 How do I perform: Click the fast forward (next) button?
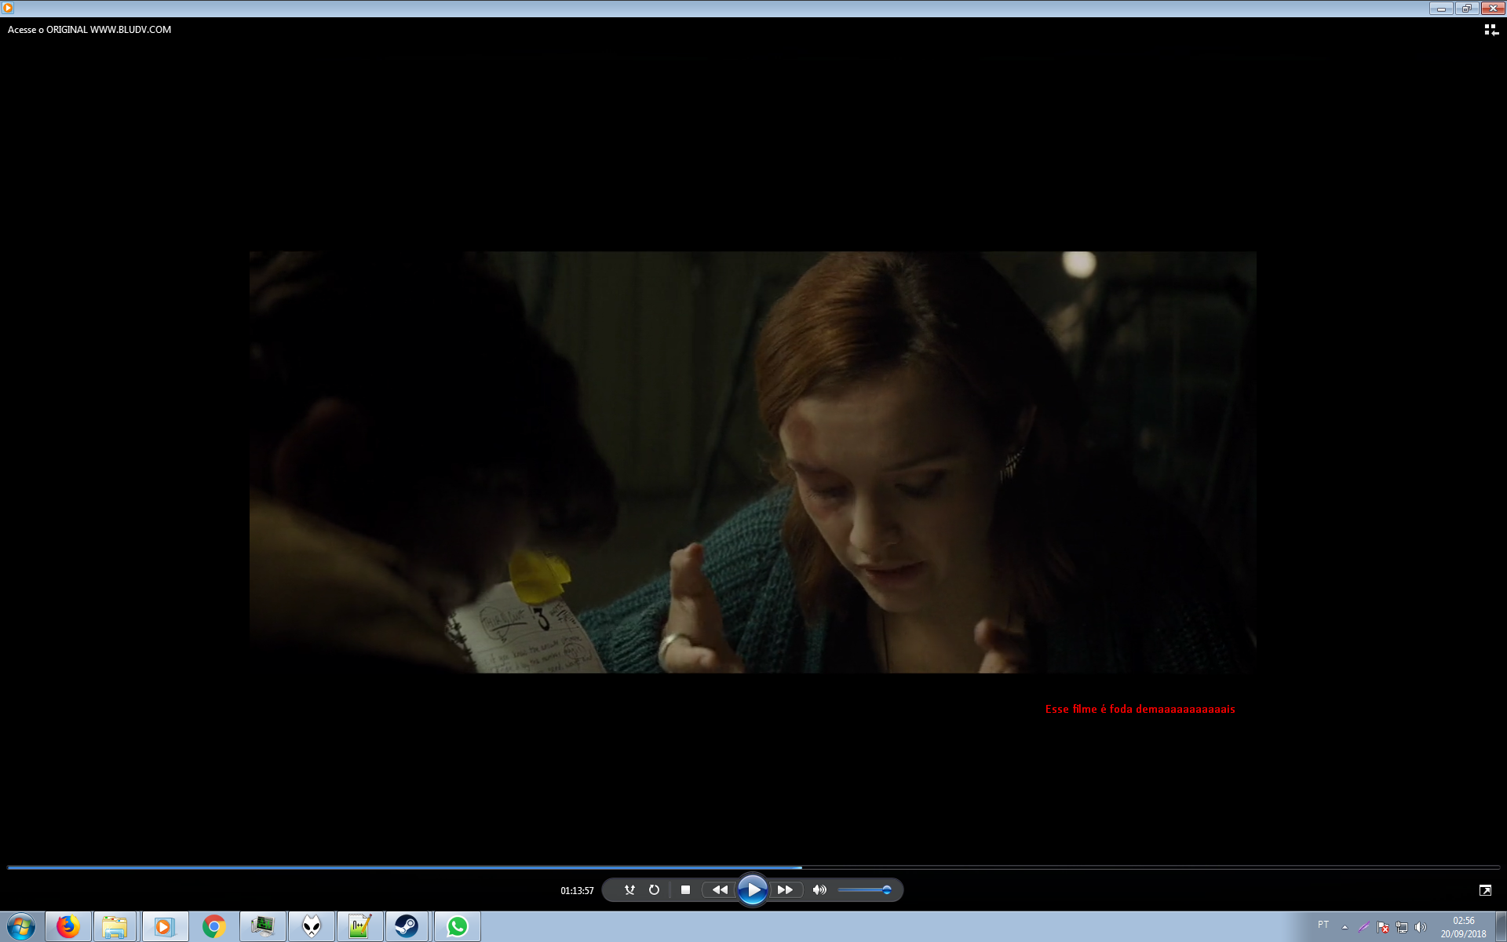pyautogui.click(x=785, y=889)
